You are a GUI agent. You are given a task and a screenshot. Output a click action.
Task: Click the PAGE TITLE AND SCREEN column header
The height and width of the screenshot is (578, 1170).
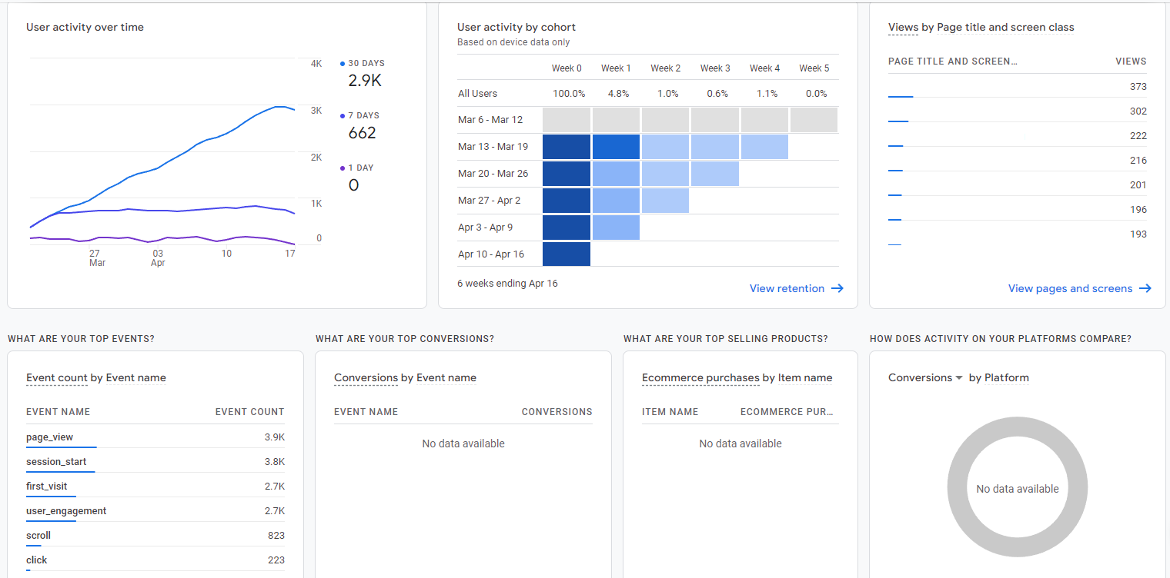(x=952, y=61)
